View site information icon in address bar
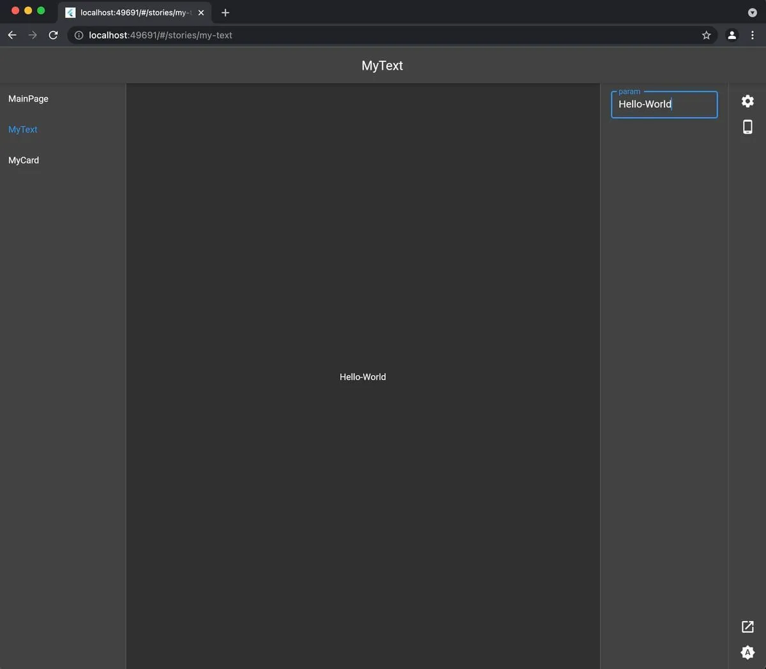The height and width of the screenshot is (669, 766). click(79, 35)
